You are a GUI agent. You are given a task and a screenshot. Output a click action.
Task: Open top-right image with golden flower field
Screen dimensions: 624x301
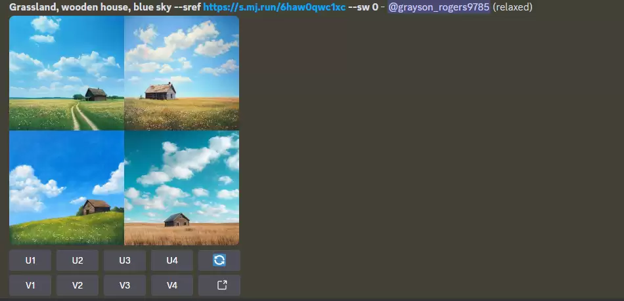181,73
